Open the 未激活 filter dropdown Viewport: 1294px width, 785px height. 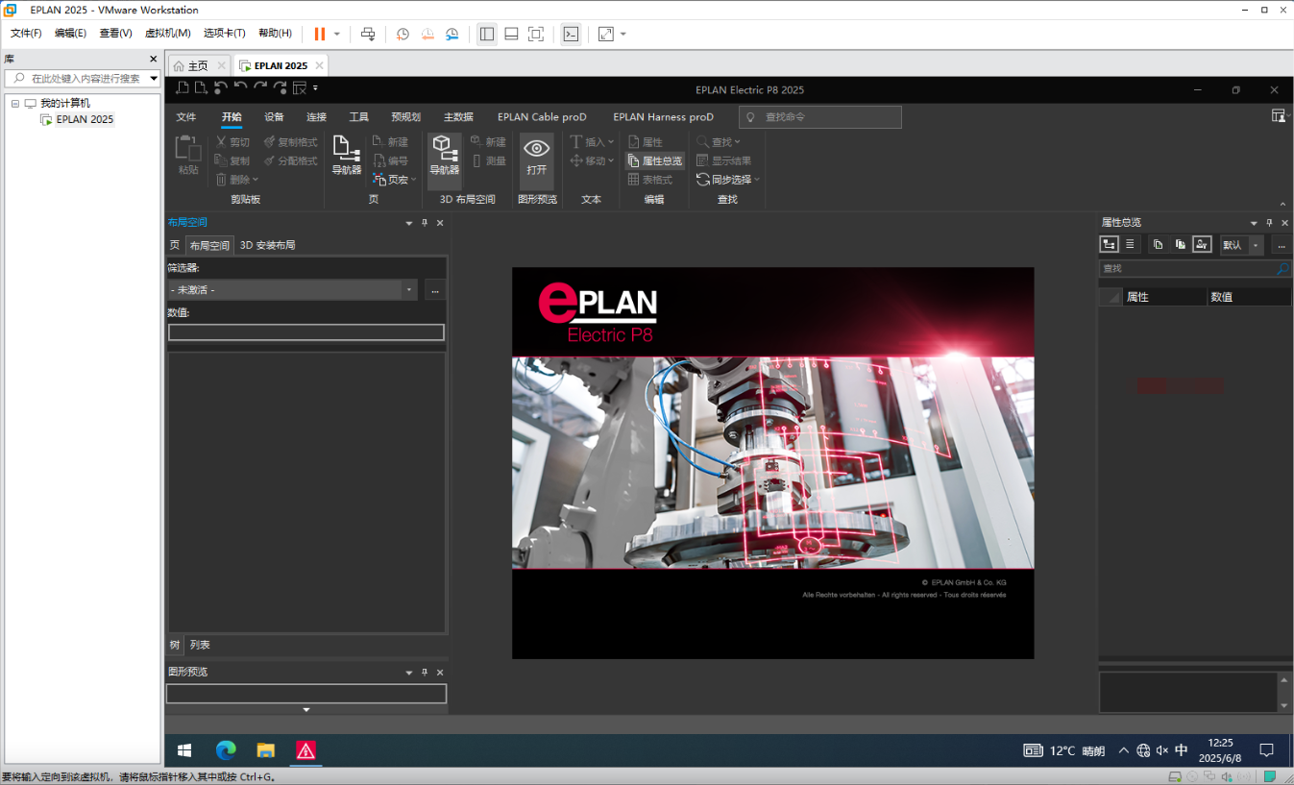coord(409,290)
